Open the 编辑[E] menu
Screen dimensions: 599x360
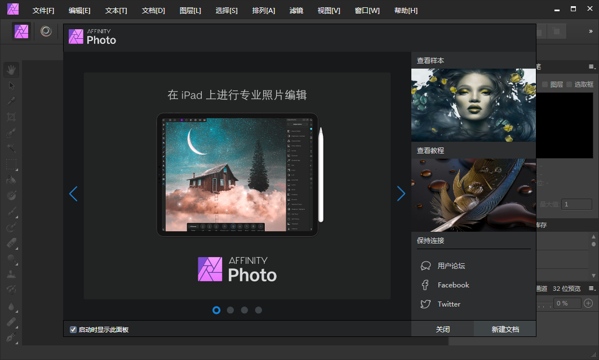pyautogui.click(x=79, y=11)
